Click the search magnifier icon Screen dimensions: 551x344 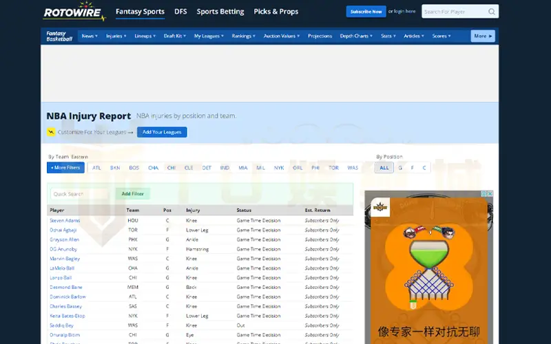(491, 12)
